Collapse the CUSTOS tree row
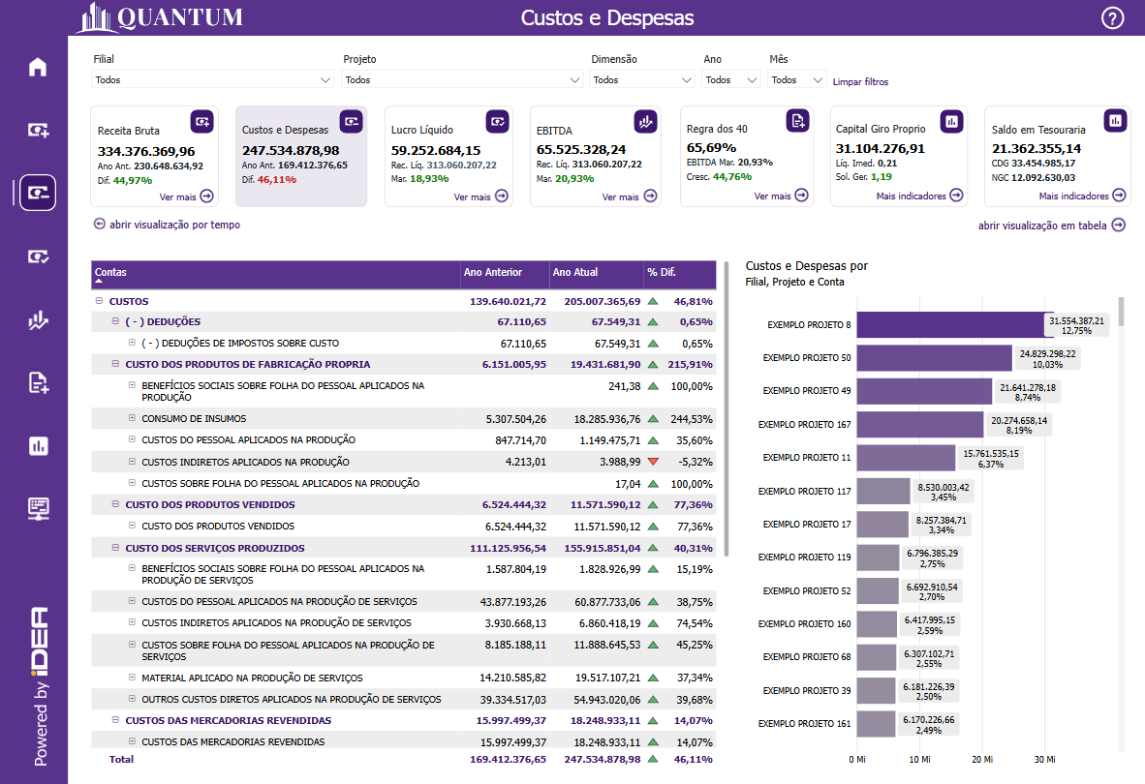The height and width of the screenshot is (784, 1145). coord(99,301)
